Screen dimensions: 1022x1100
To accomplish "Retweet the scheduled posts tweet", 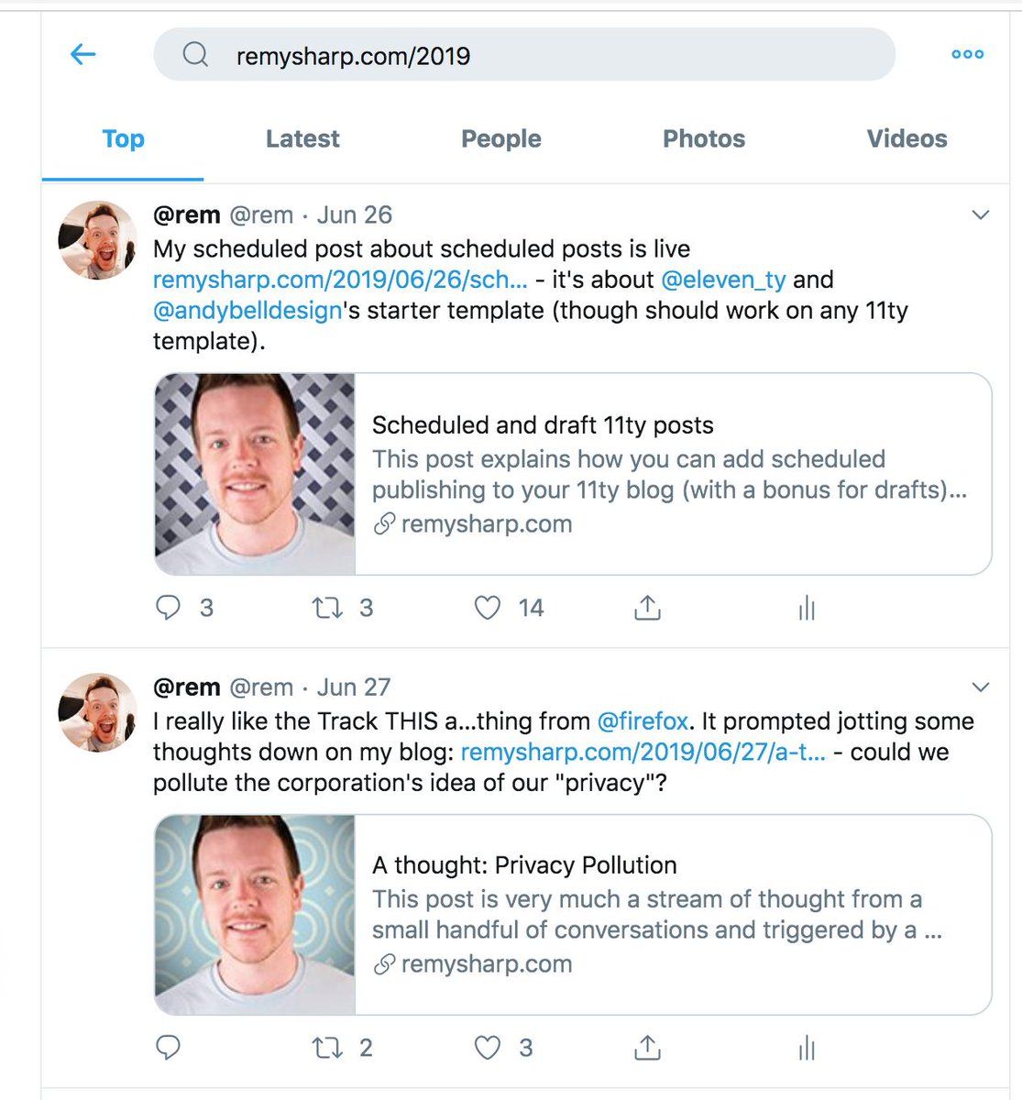I will (327, 608).
